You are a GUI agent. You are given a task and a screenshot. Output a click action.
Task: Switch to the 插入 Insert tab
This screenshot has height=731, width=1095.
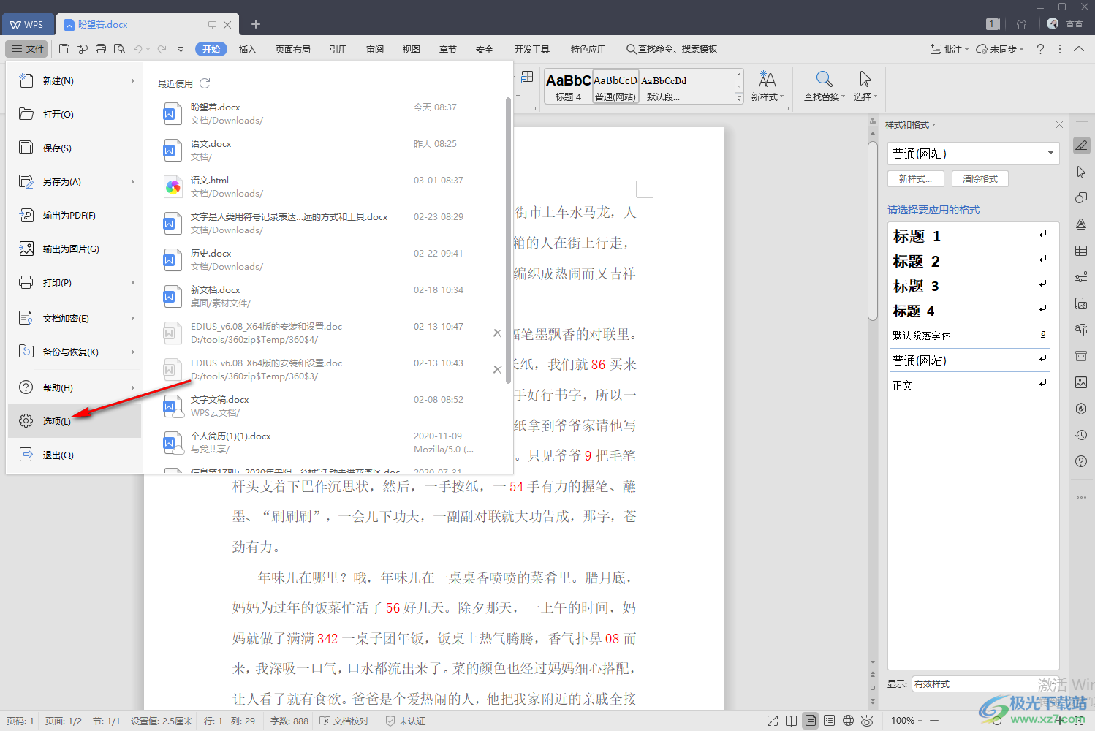click(248, 49)
